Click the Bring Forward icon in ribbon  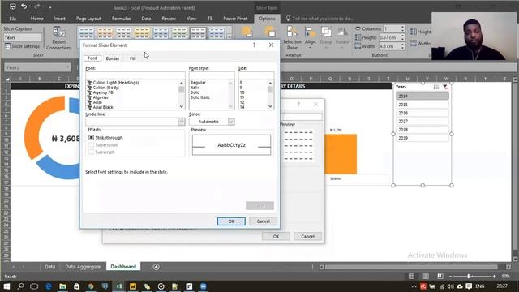247,32
